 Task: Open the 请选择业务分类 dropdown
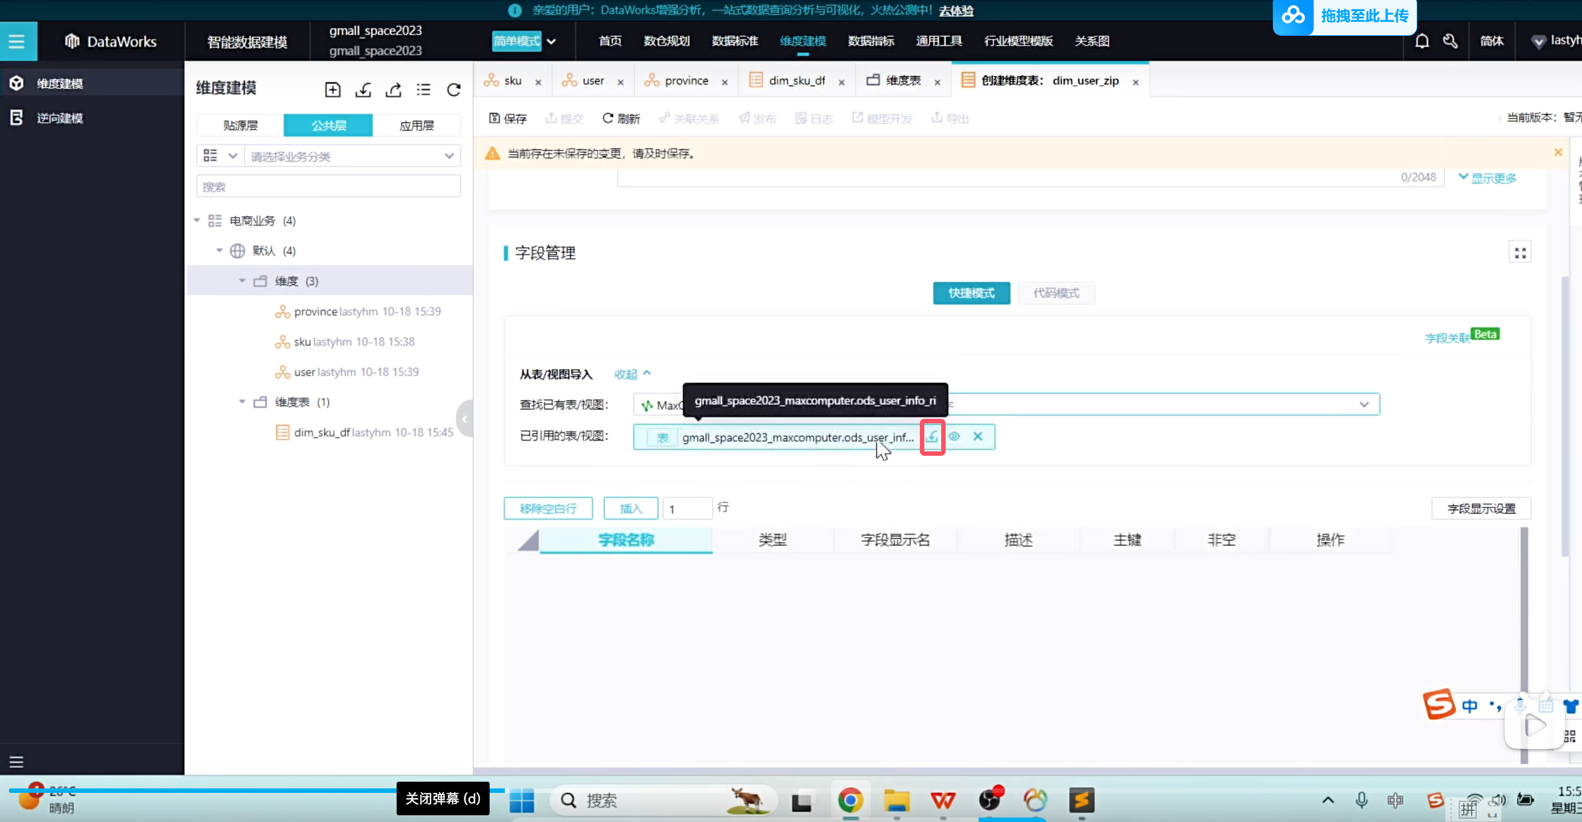point(351,156)
